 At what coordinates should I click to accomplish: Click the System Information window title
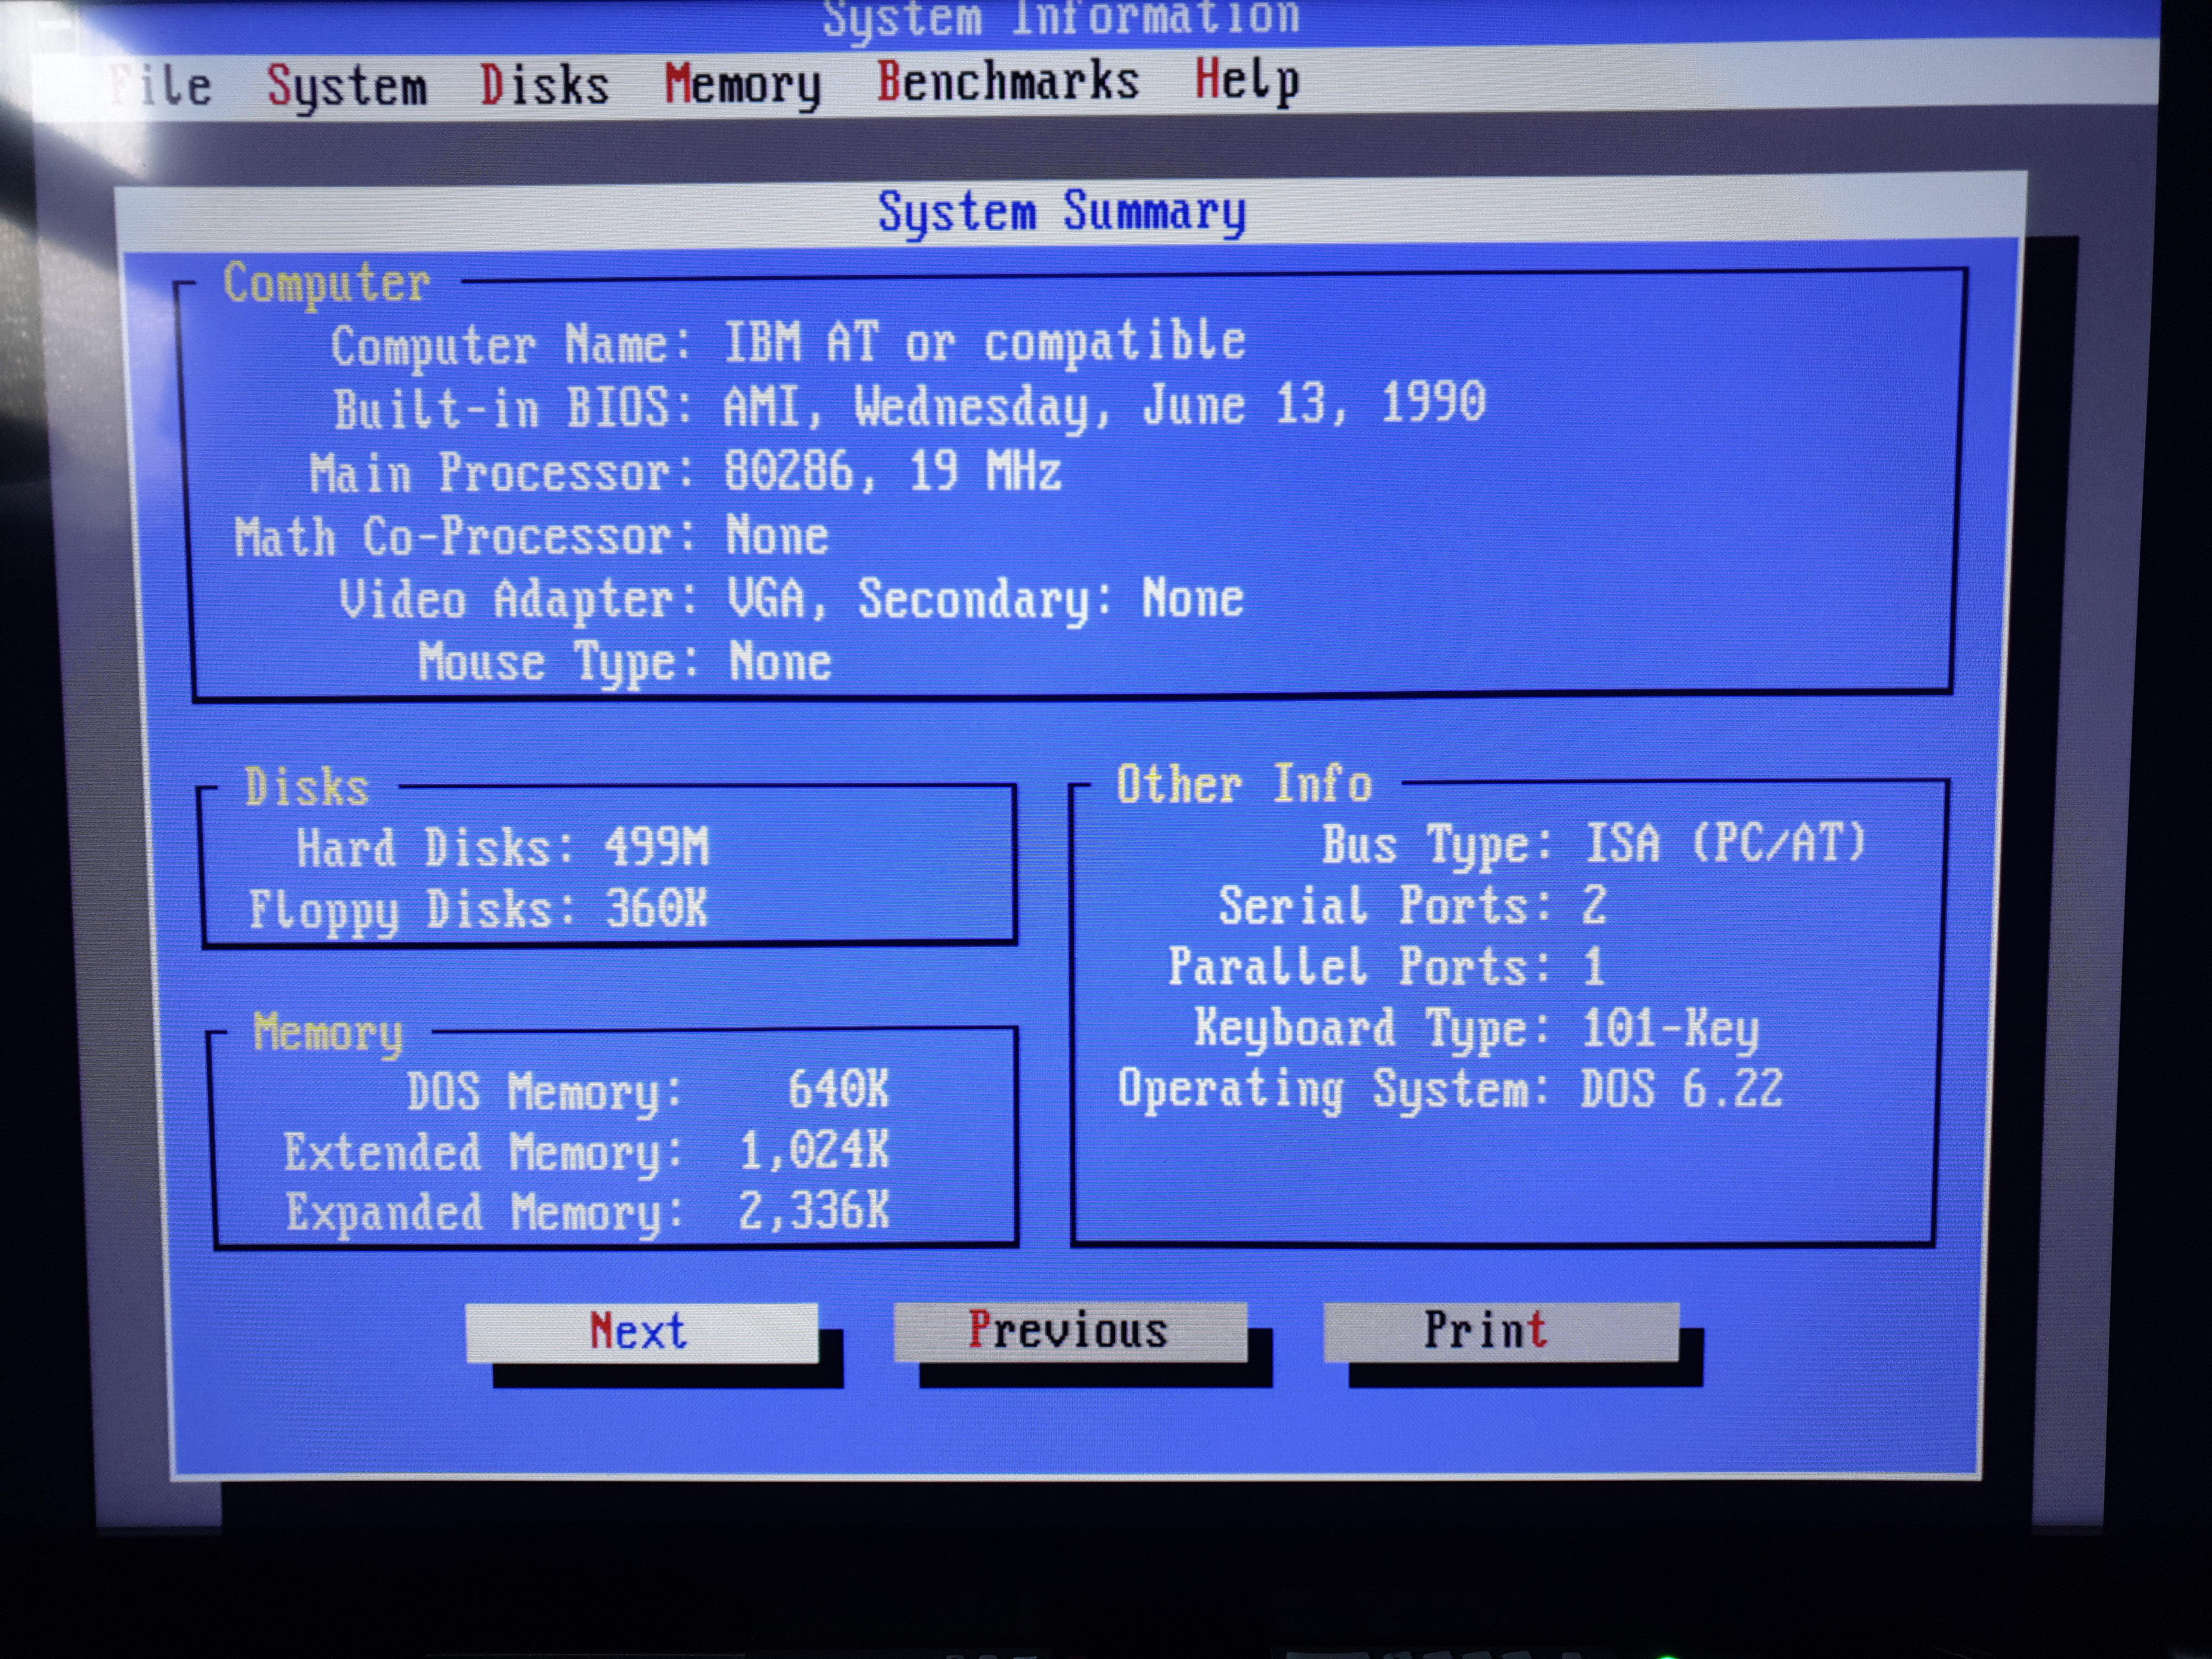click(1060, 18)
